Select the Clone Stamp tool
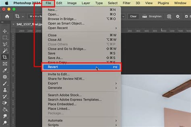 (5, 90)
